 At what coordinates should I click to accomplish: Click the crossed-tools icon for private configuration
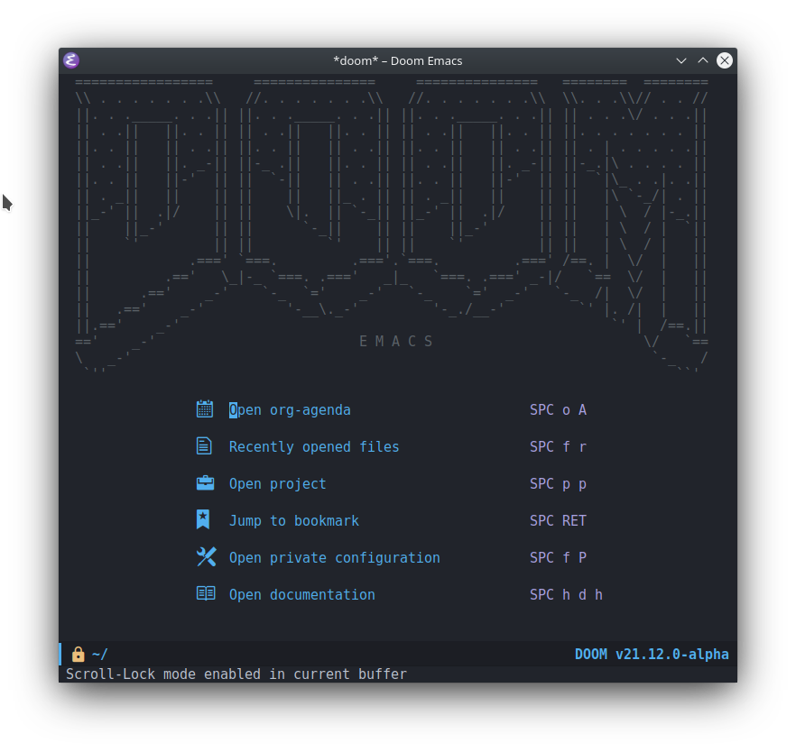[204, 556]
